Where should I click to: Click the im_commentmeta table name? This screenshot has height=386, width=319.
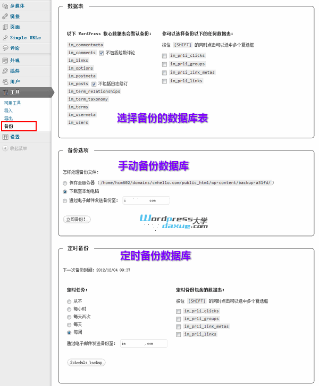86,45
